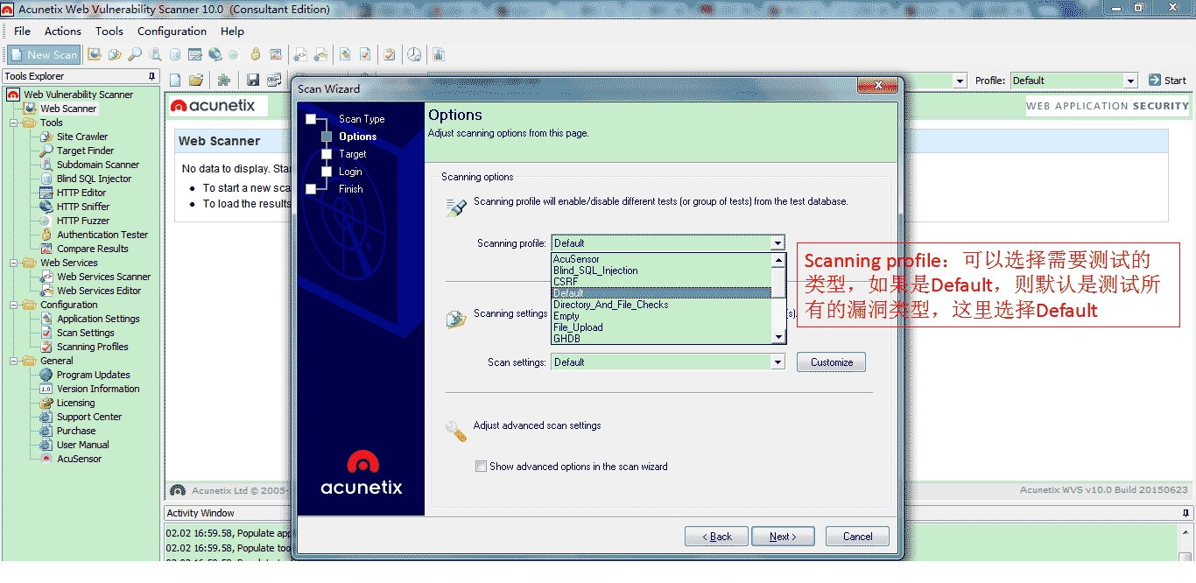Go to Scan Type wizard step
Image resolution: width=1196 pixels, height=583 pixels.
click(362, 119)
